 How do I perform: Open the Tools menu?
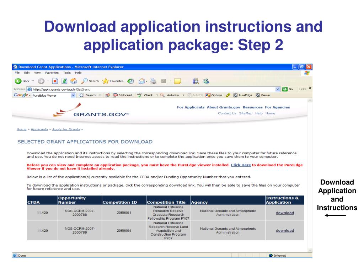[x=67, y=73]
